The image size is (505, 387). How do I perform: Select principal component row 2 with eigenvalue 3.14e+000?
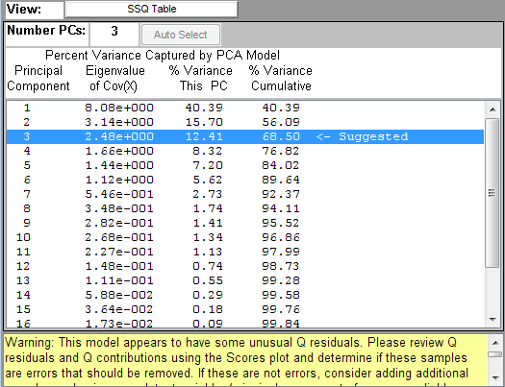245,122
